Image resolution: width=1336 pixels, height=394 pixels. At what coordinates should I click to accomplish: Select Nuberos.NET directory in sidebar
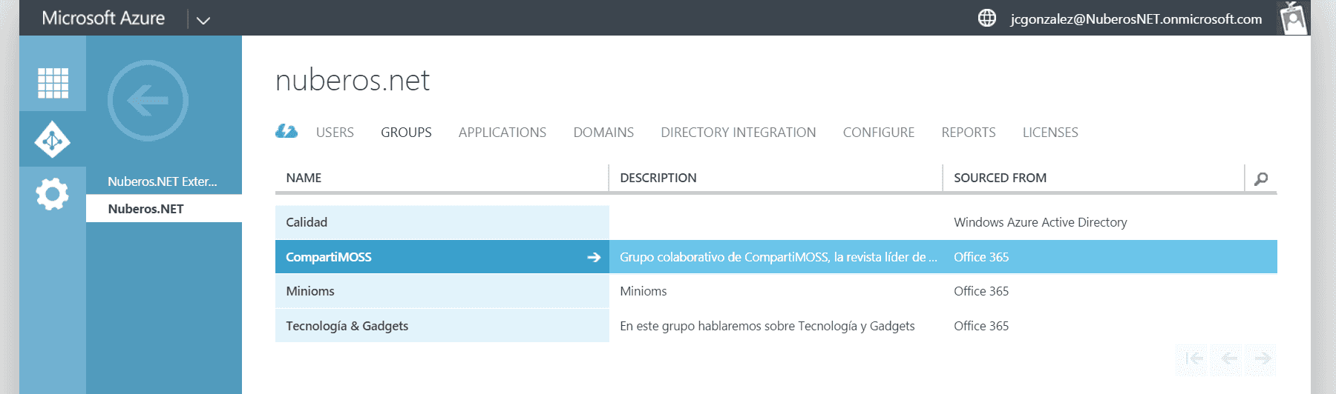click(164, 209)
